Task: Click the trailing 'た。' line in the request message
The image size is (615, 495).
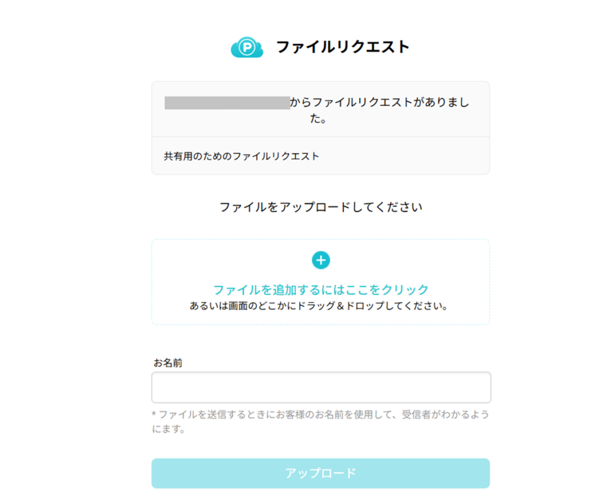Action: [x=318, y=119]
